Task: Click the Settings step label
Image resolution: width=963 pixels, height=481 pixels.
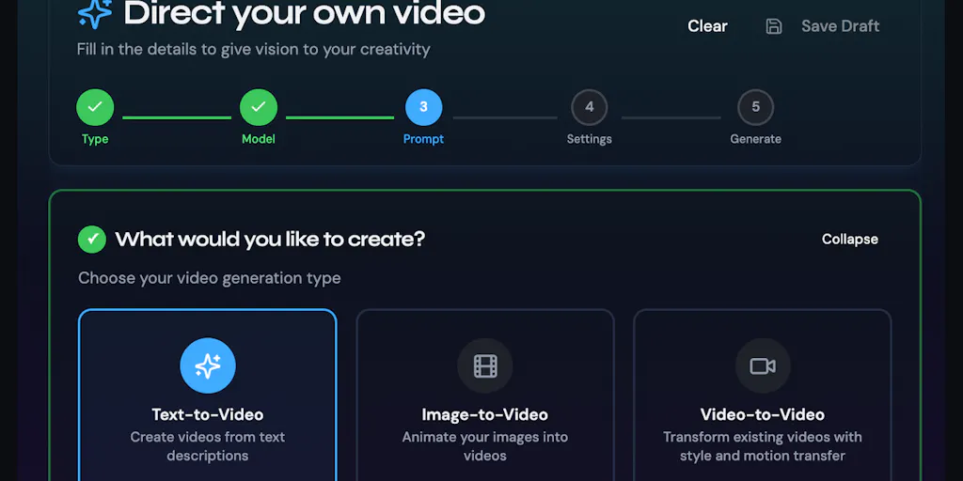Action: 590,139
